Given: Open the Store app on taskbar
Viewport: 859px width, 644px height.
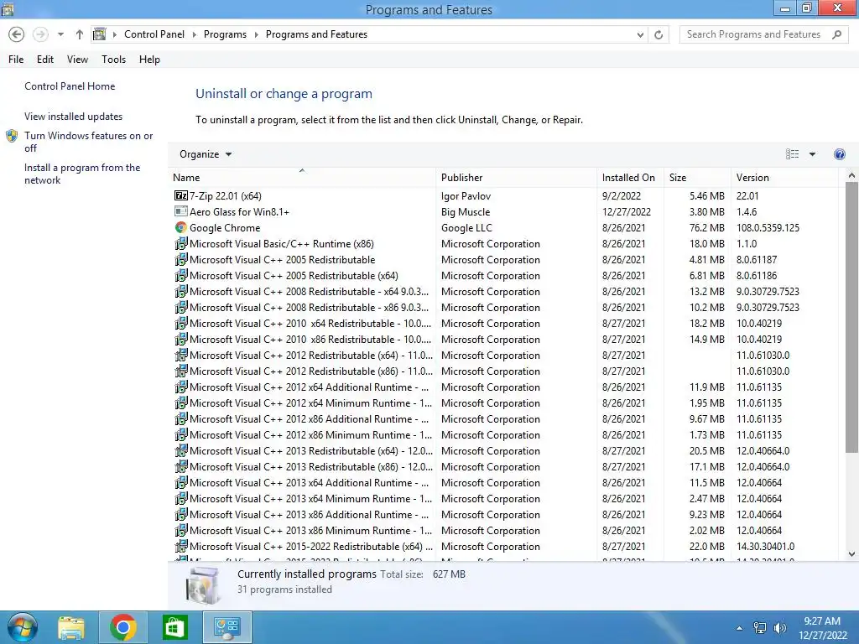Looking at the screenshot, I should tap(174, 627).
